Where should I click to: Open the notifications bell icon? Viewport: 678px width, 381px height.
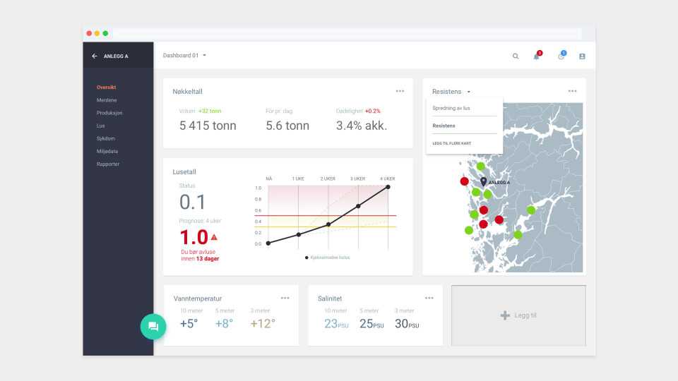pos(536,56)
